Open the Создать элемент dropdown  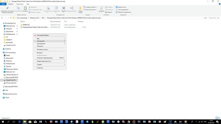pos(90,7)
